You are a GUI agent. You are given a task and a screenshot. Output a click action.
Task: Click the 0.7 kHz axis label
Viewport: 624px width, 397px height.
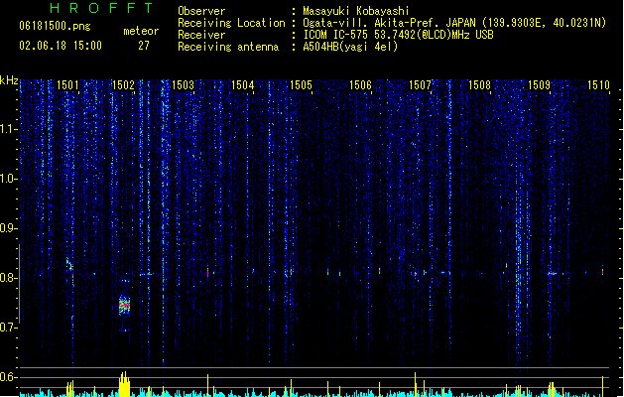8,328
